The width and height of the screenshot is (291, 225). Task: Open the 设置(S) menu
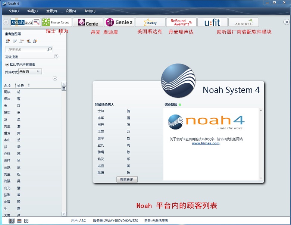click(x=71, y=11)
